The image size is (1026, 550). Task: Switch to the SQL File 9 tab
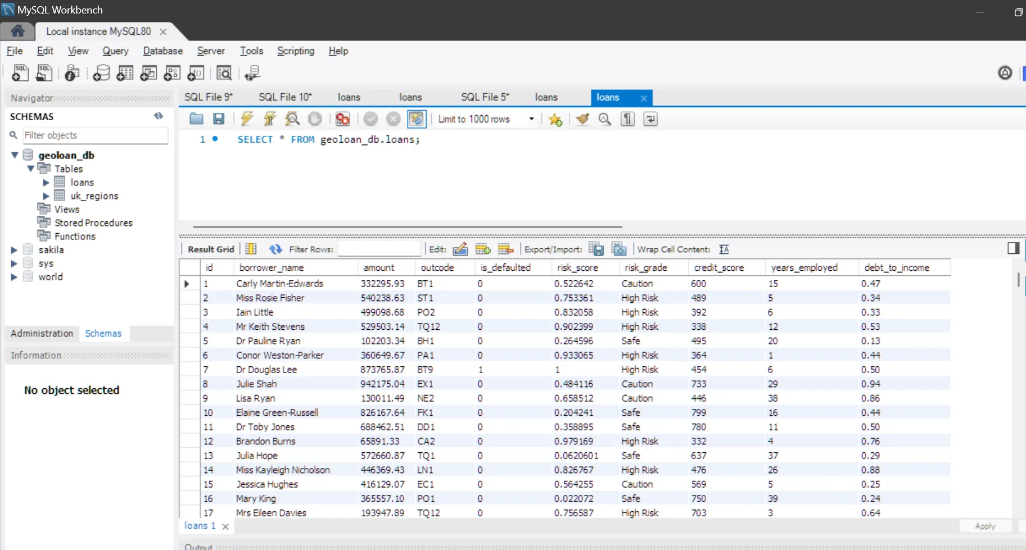click(x=209, y=97)
